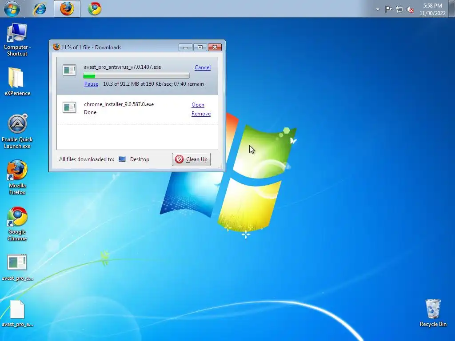Click the chrome_installer file icon
The height and width of the screenshot is (341, 455).
pyautogui.click(x=69, y=107)
